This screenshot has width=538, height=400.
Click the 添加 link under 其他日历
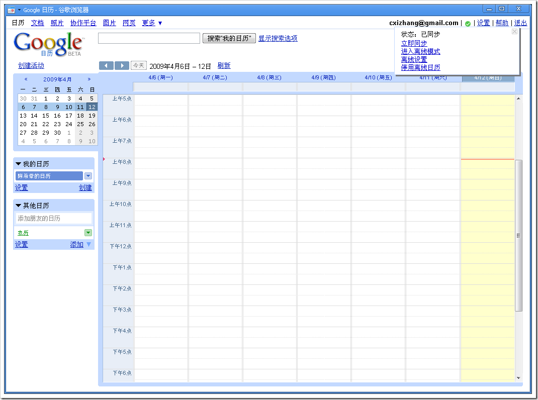(x=77, y=244)
